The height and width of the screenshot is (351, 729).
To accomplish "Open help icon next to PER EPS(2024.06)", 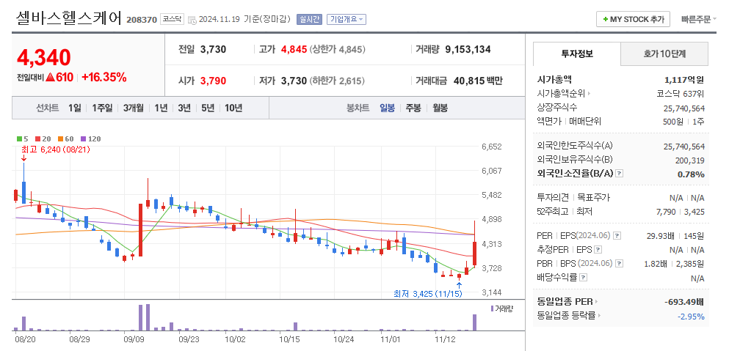I will tap(617, 236).
